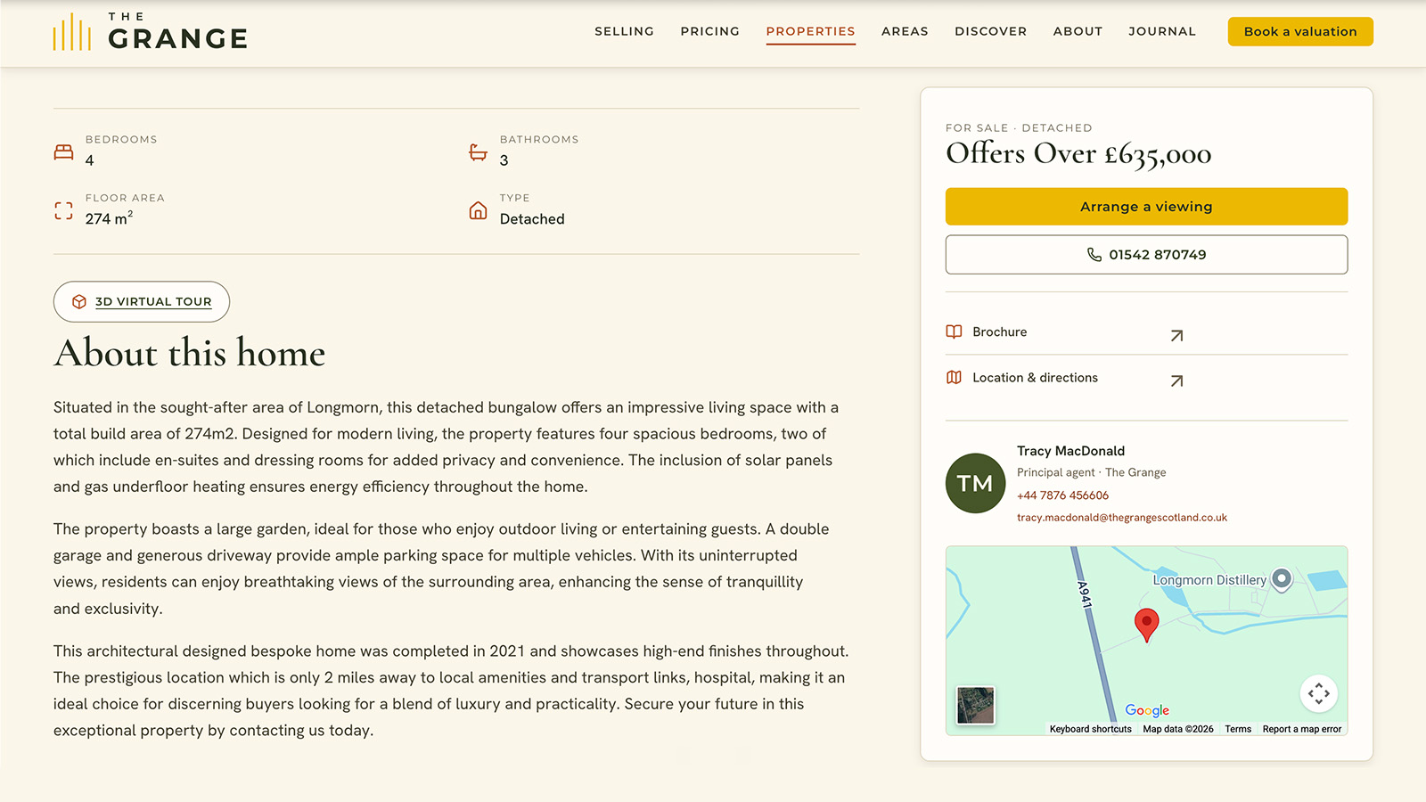Screen dimensions: 1426x802
Task: Click tracy.macdonald email address link
Action: point(1122,518)
